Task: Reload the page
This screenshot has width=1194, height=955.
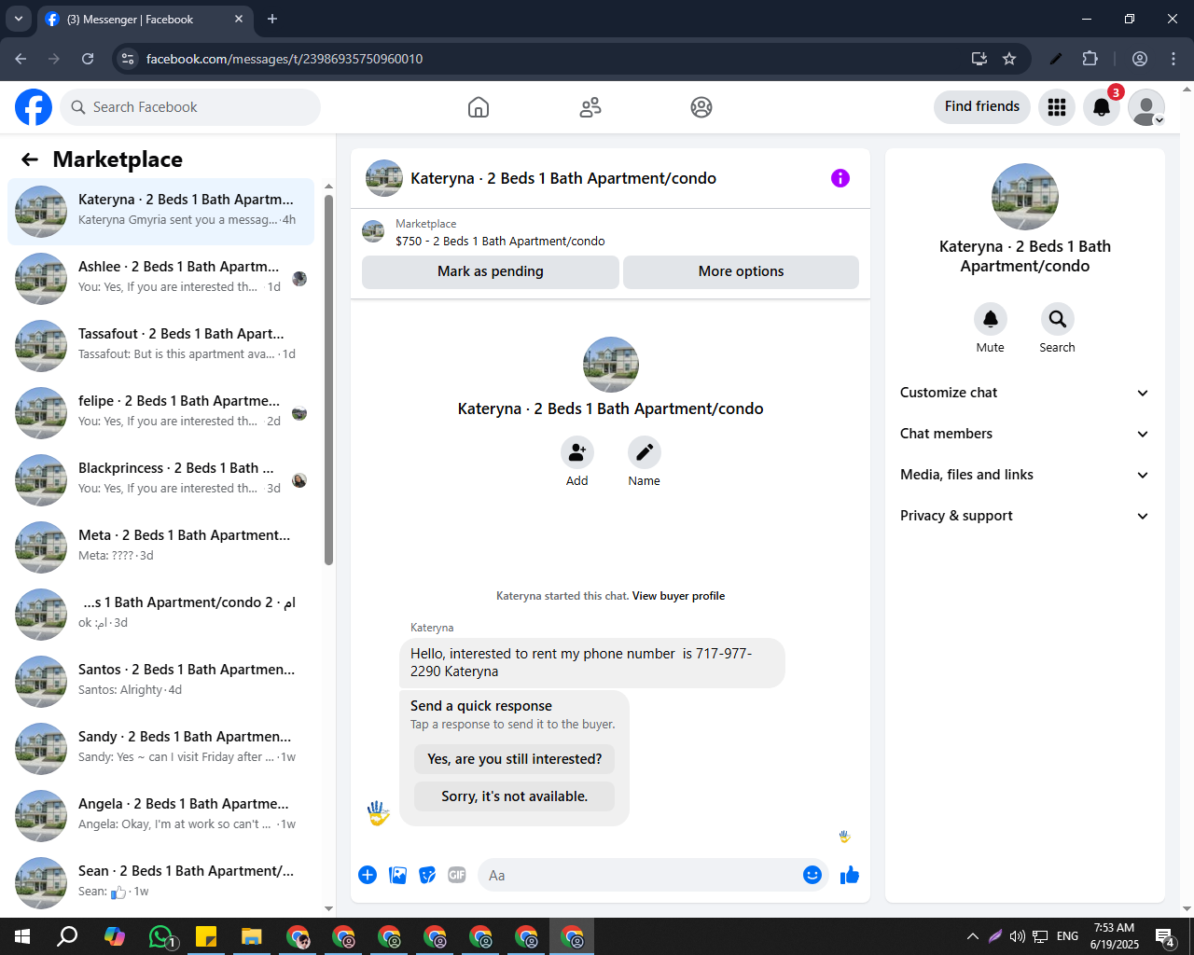Action: [88, 59]
